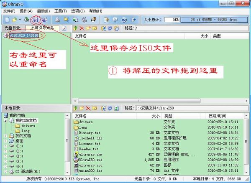Viewport: 251px width, 183px height.
Task: Select 我的电脑 in the local tree
Action: click(17, 115)
